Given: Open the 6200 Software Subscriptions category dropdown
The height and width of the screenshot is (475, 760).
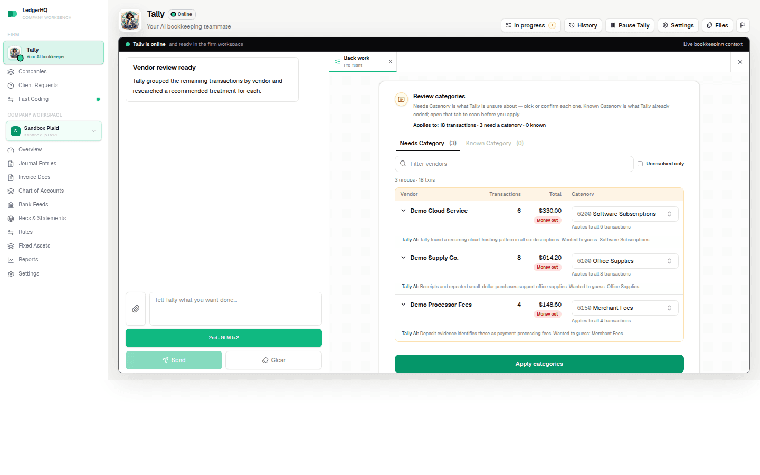Looking at the screenshot, I should [625, 214].
